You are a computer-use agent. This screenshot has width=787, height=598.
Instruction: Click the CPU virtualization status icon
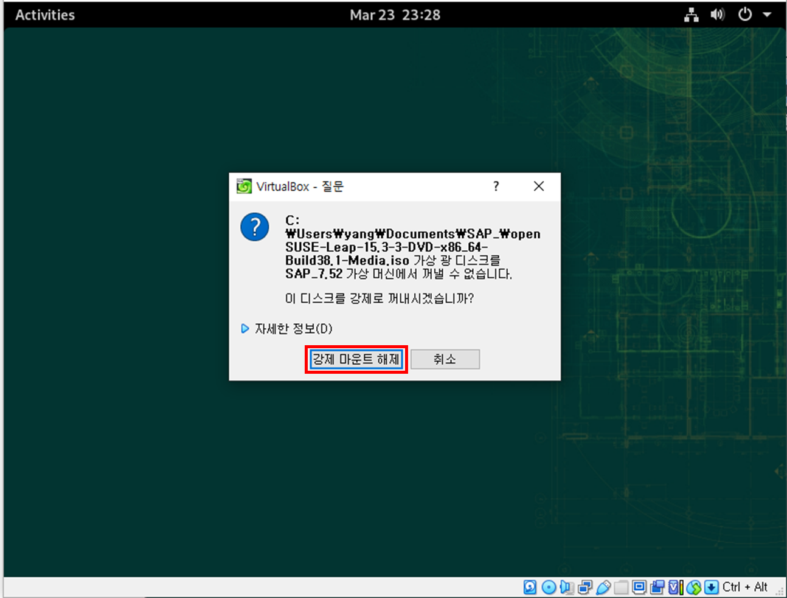(675, 587)
